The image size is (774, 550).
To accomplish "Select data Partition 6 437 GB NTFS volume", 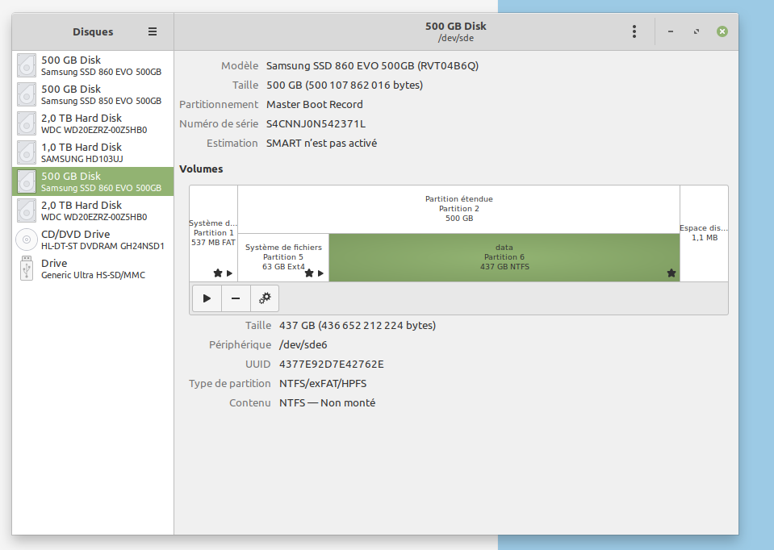I will [504, 257].
